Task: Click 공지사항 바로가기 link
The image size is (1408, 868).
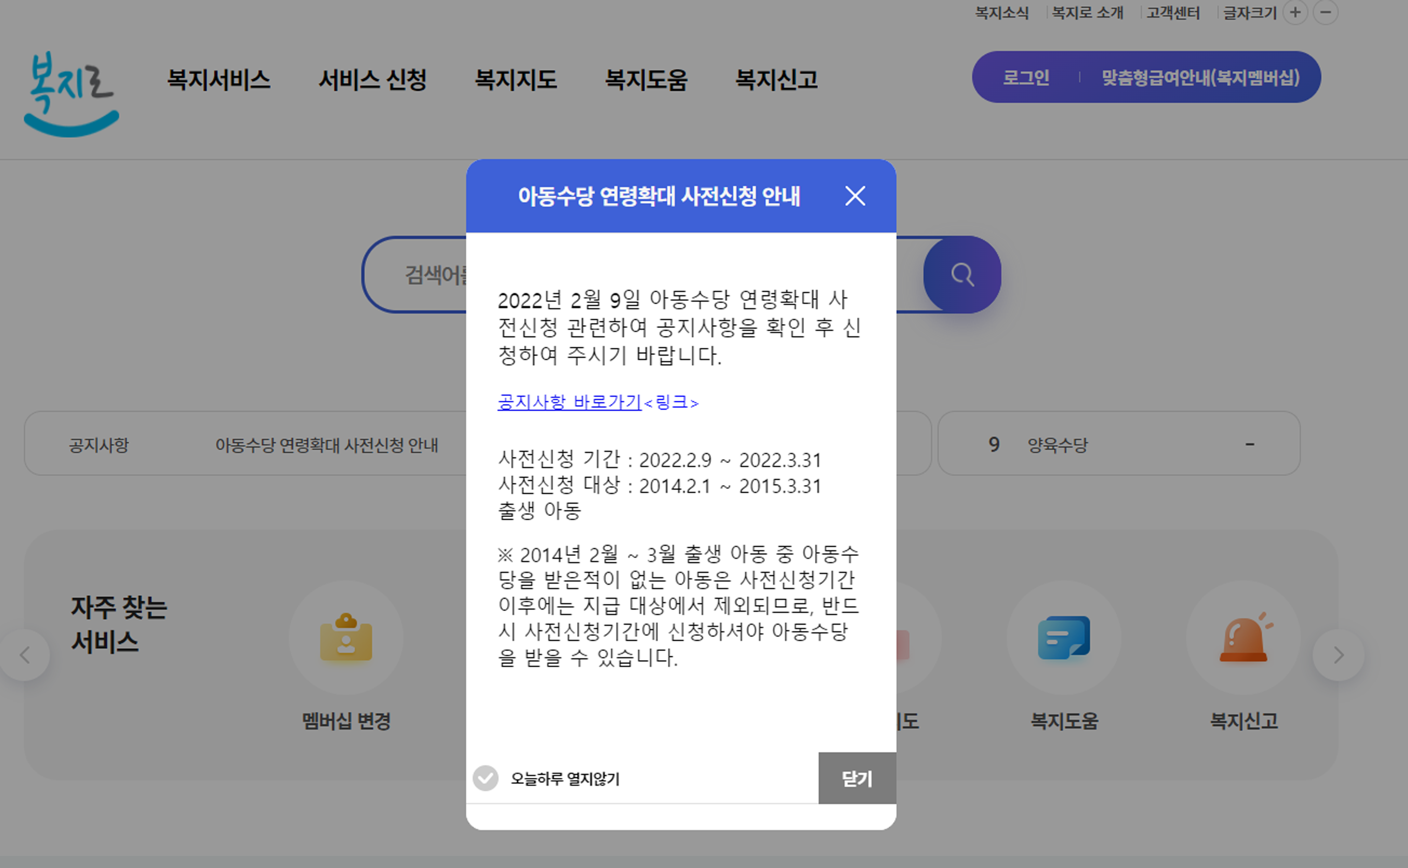Action: (x=569, y=402)
